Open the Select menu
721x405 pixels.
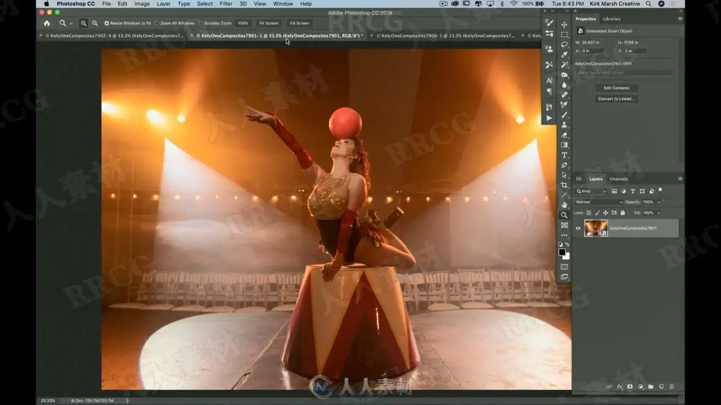205,4
